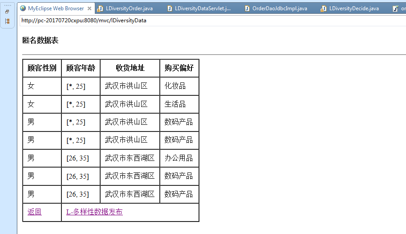This screenshot has height=234, width=406.
Task: Click 武汉市洪山区 in the 化妆品 row
Action: point(130,86)
